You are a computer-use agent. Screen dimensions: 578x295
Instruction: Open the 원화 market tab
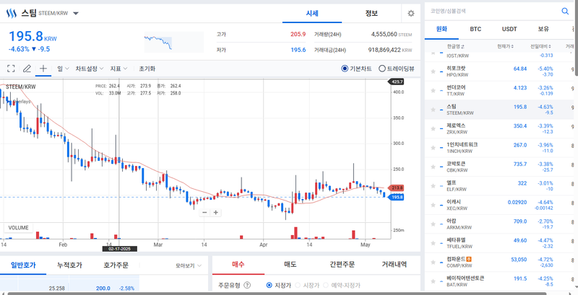tap(441, 29)
